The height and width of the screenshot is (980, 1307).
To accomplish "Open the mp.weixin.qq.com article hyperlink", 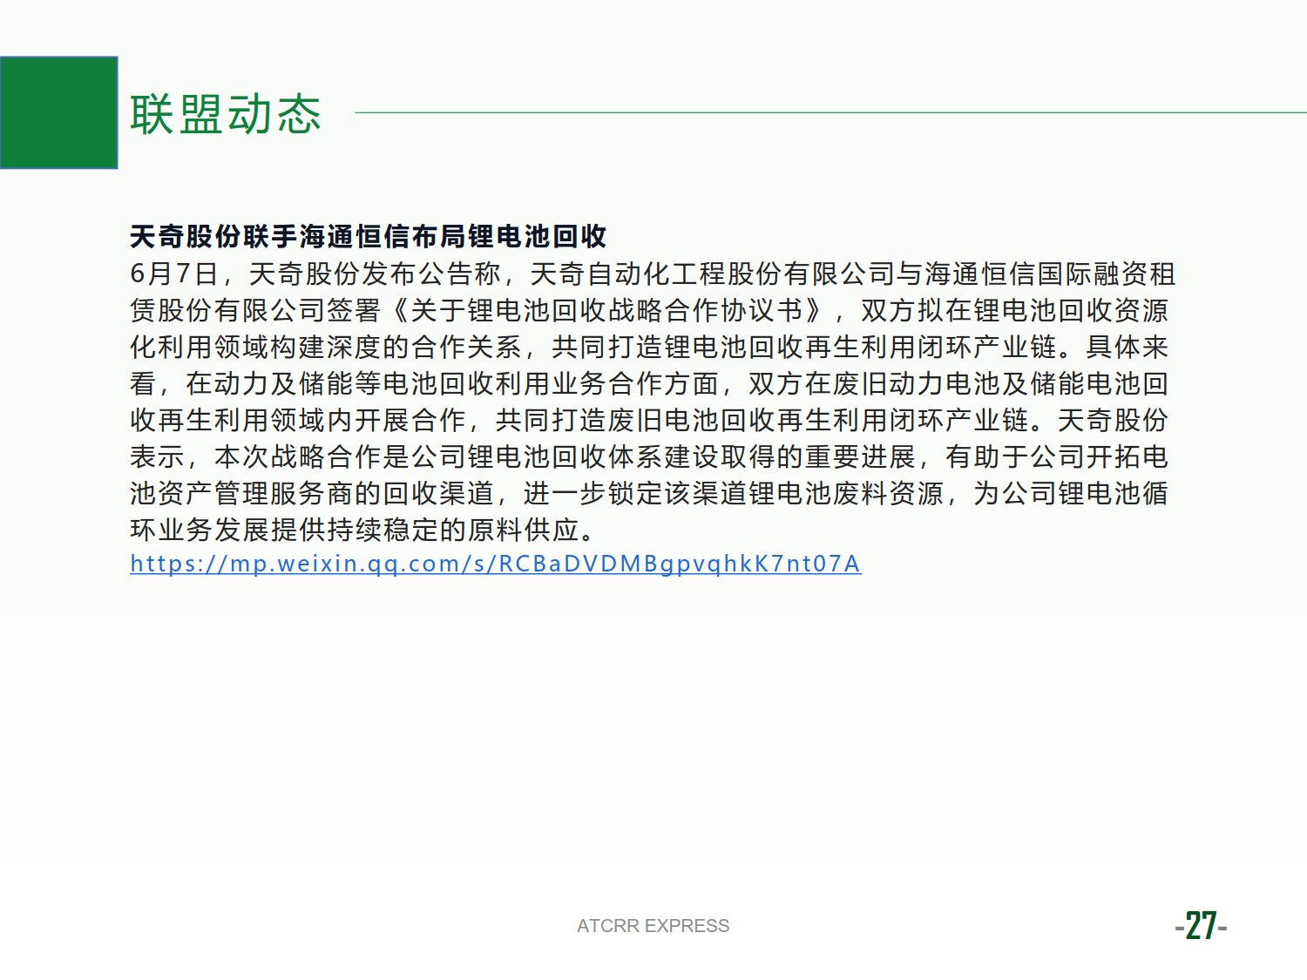I will 496,564.
